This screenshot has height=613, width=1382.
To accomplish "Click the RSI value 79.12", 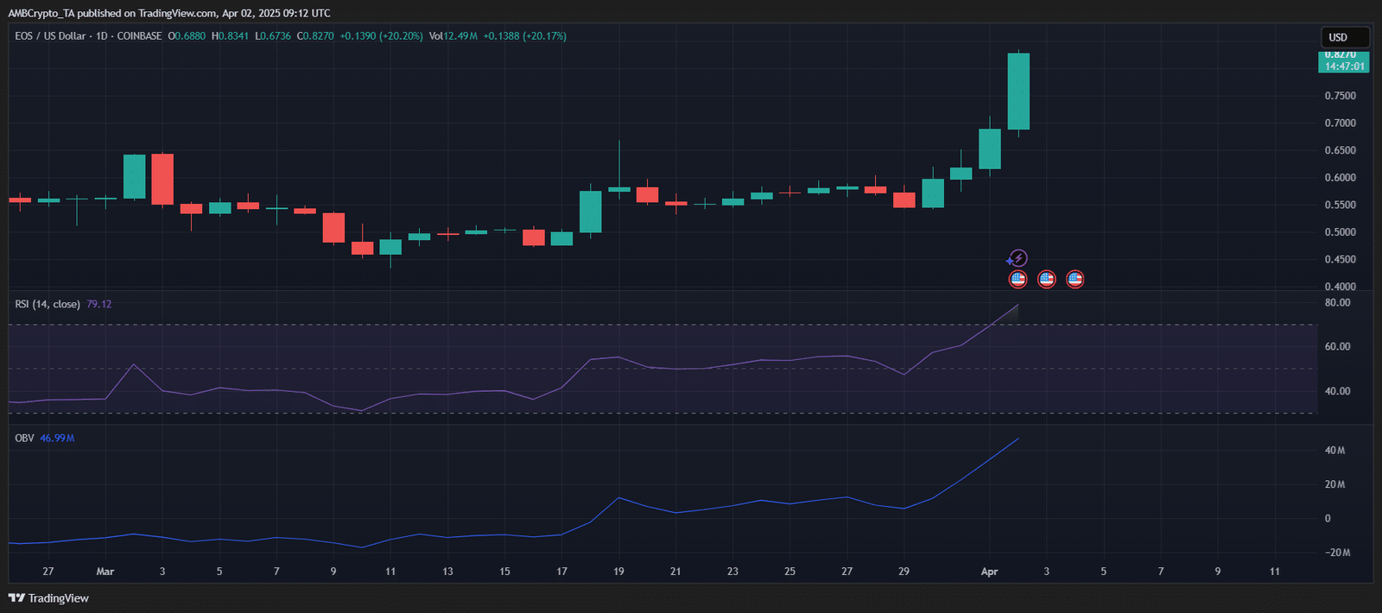I will (x=98, y=304).
